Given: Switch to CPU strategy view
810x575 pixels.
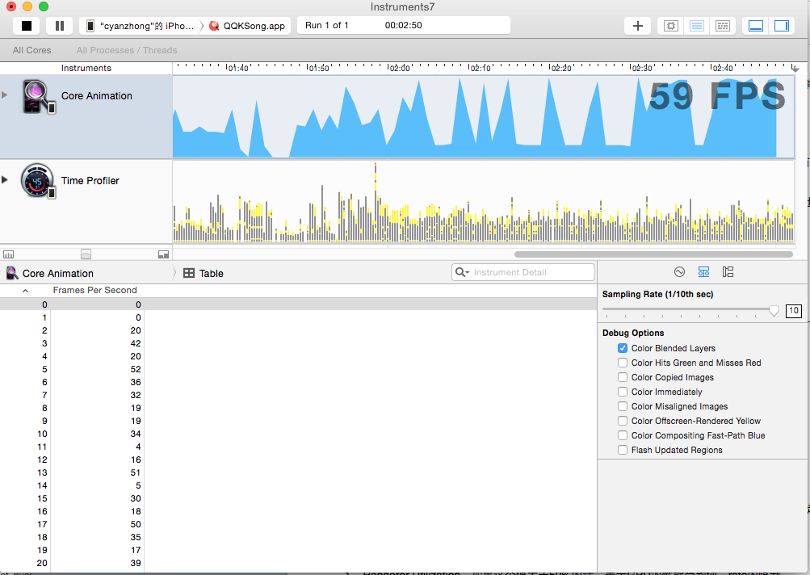Looking at the screenshot, I should click(671, 26).
